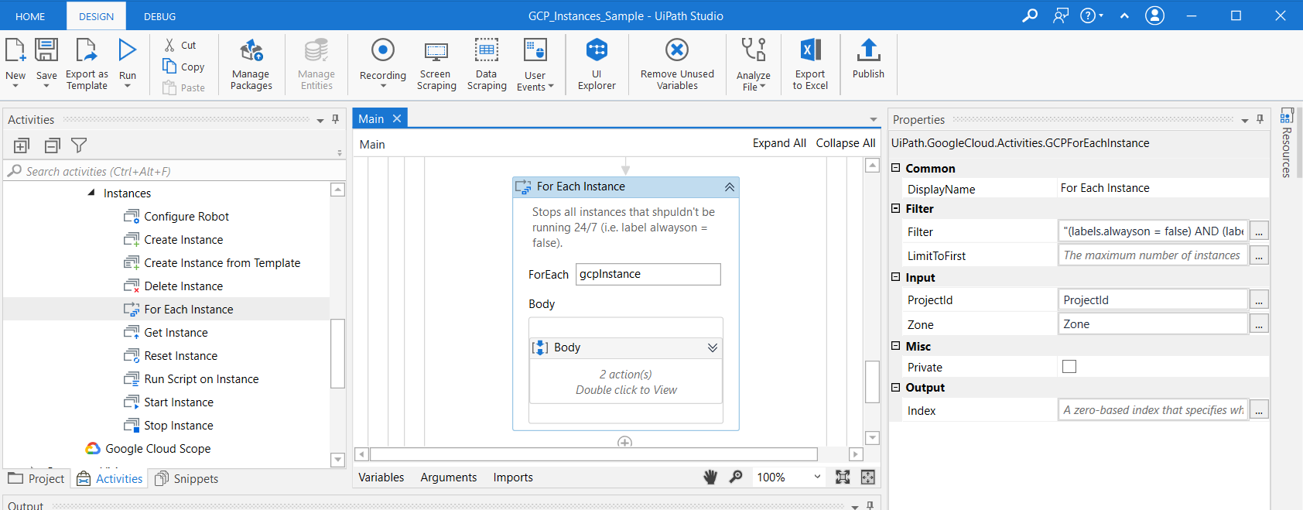Collapse the Filter property section
Screen dimensions: 1303x510
point(896,208)
